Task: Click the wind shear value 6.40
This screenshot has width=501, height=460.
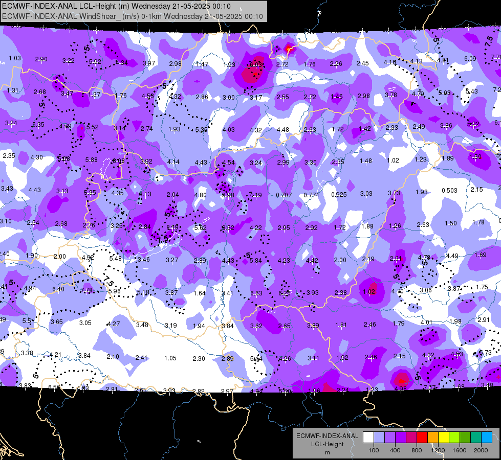Action: [58, 289]
